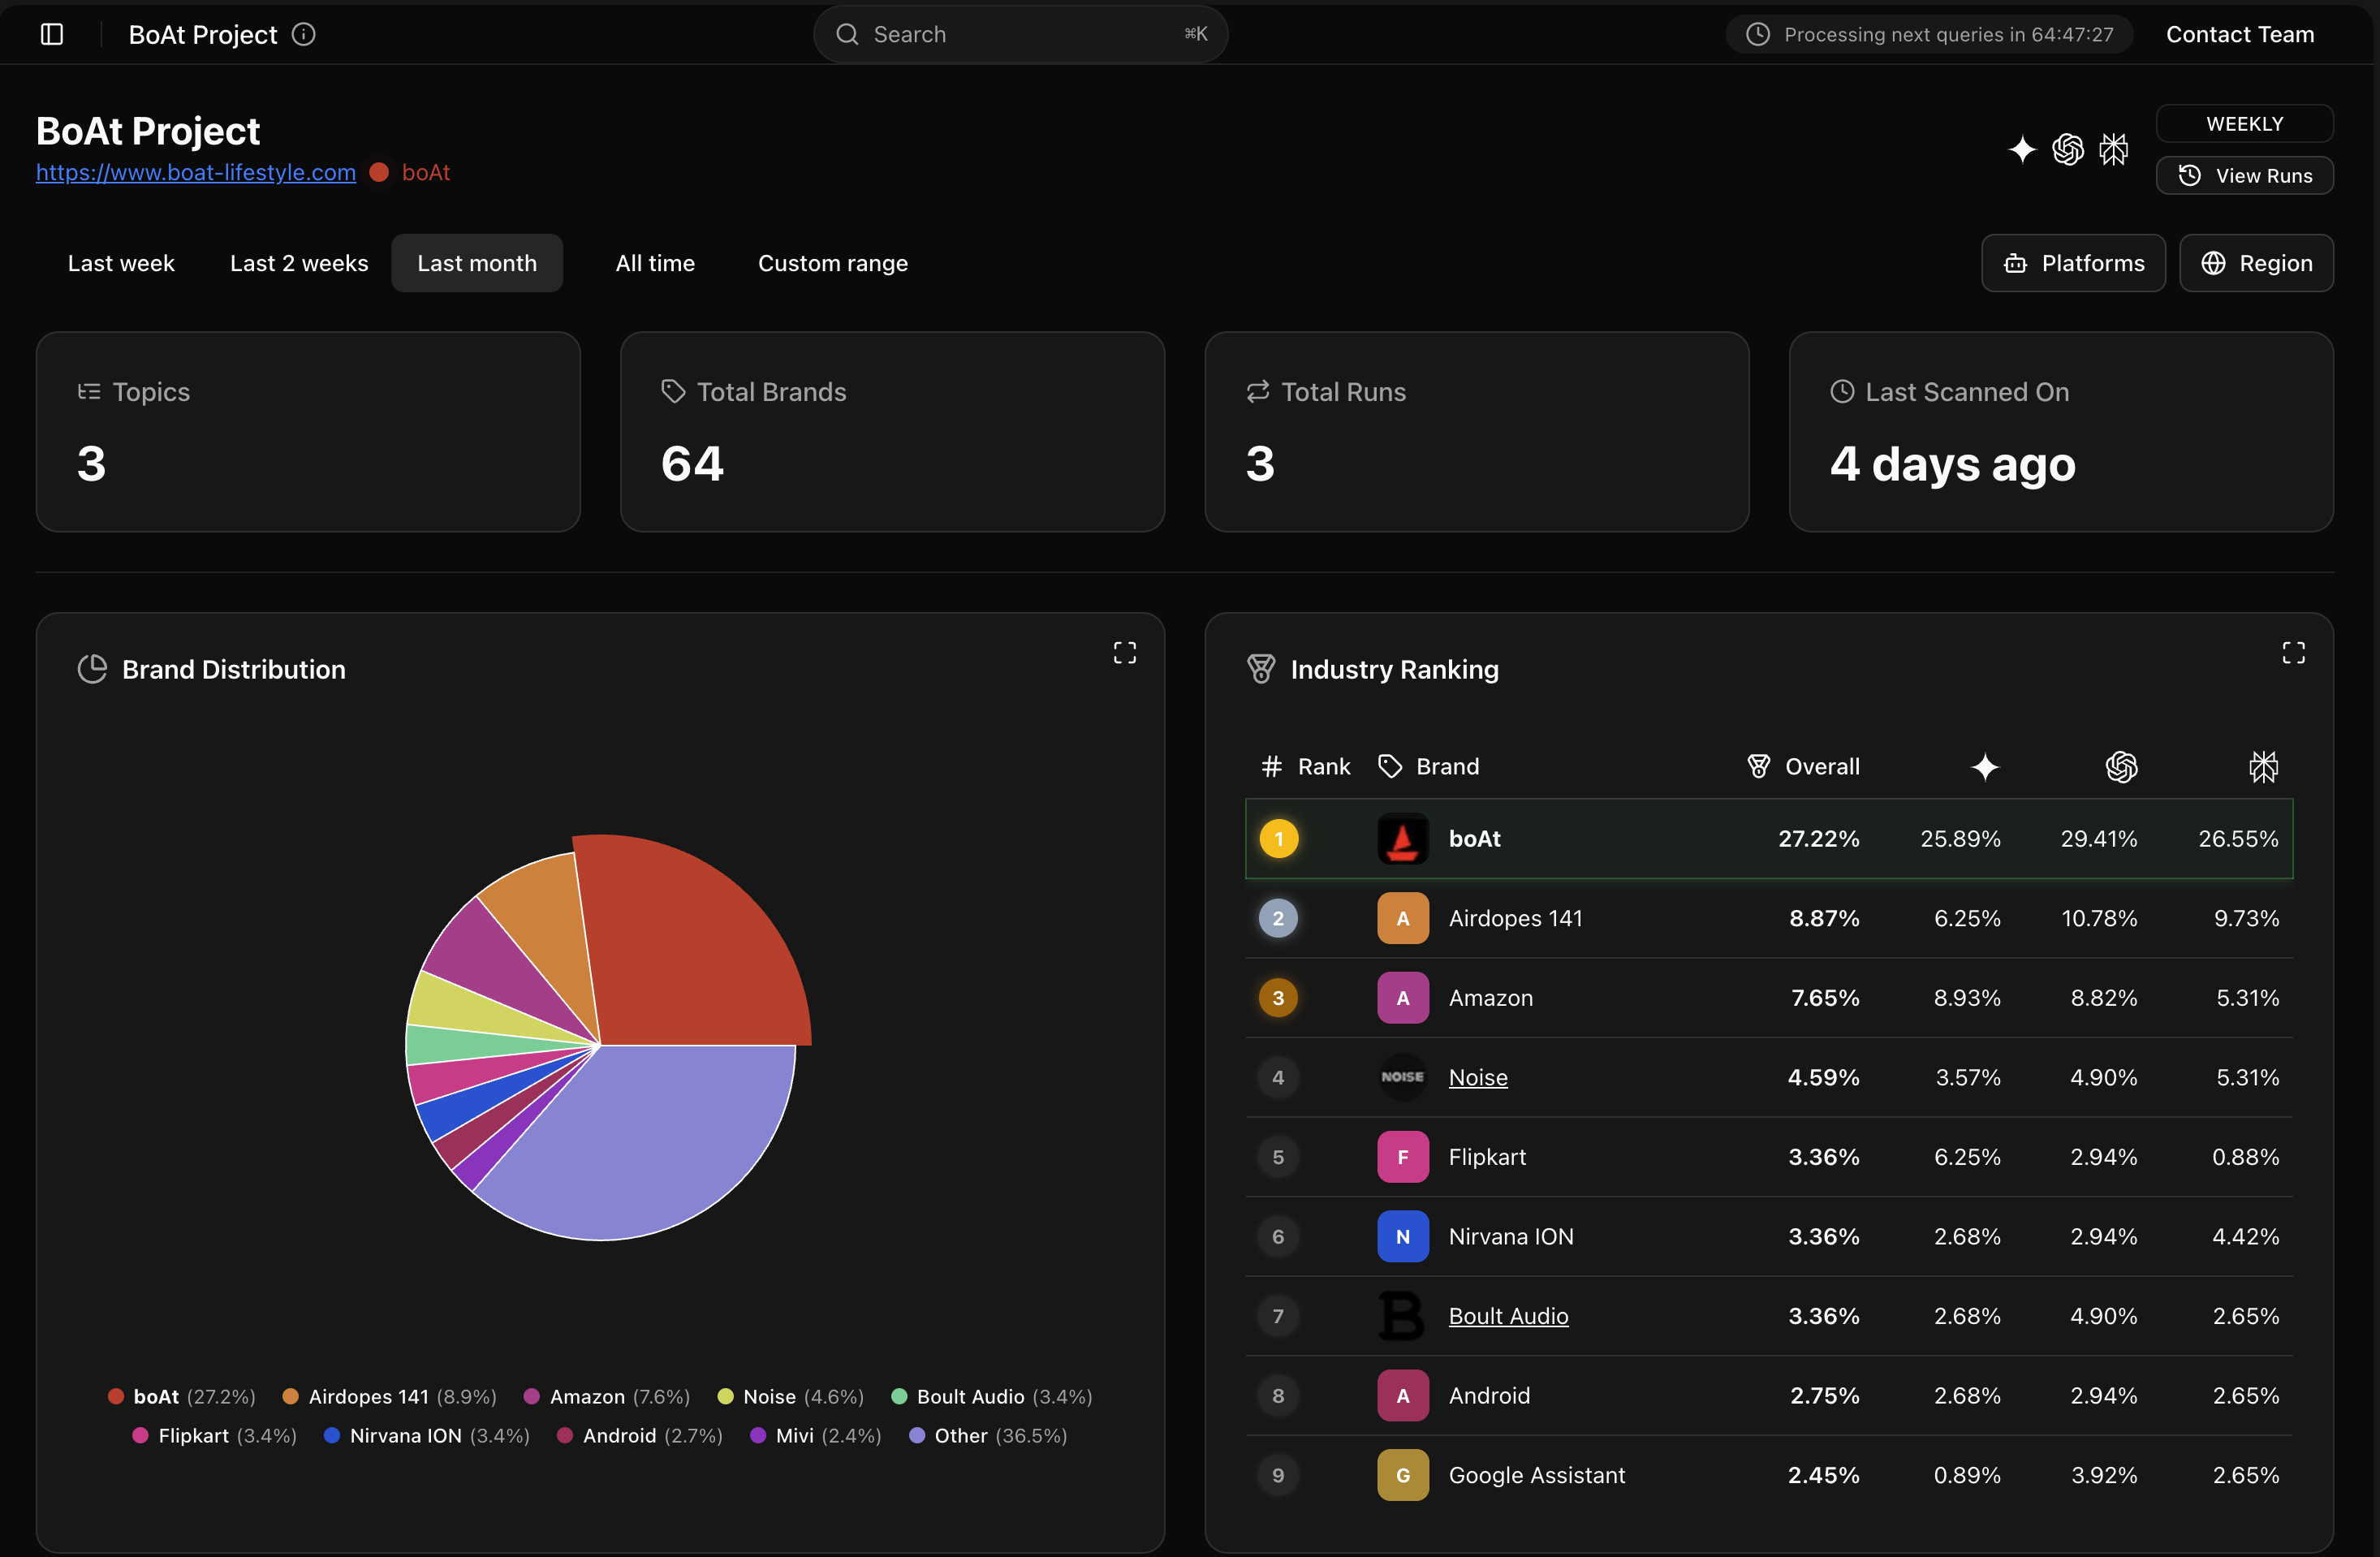
Task: Click the Google Assistant avatar icon
Action: 1403,1475
